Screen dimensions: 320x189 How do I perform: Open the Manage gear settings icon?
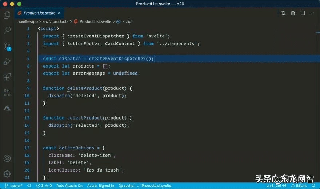pyautogui.click(x=7, y=174)
